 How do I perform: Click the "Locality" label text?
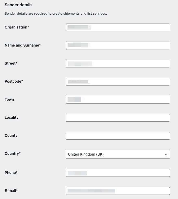coord(11,117)
